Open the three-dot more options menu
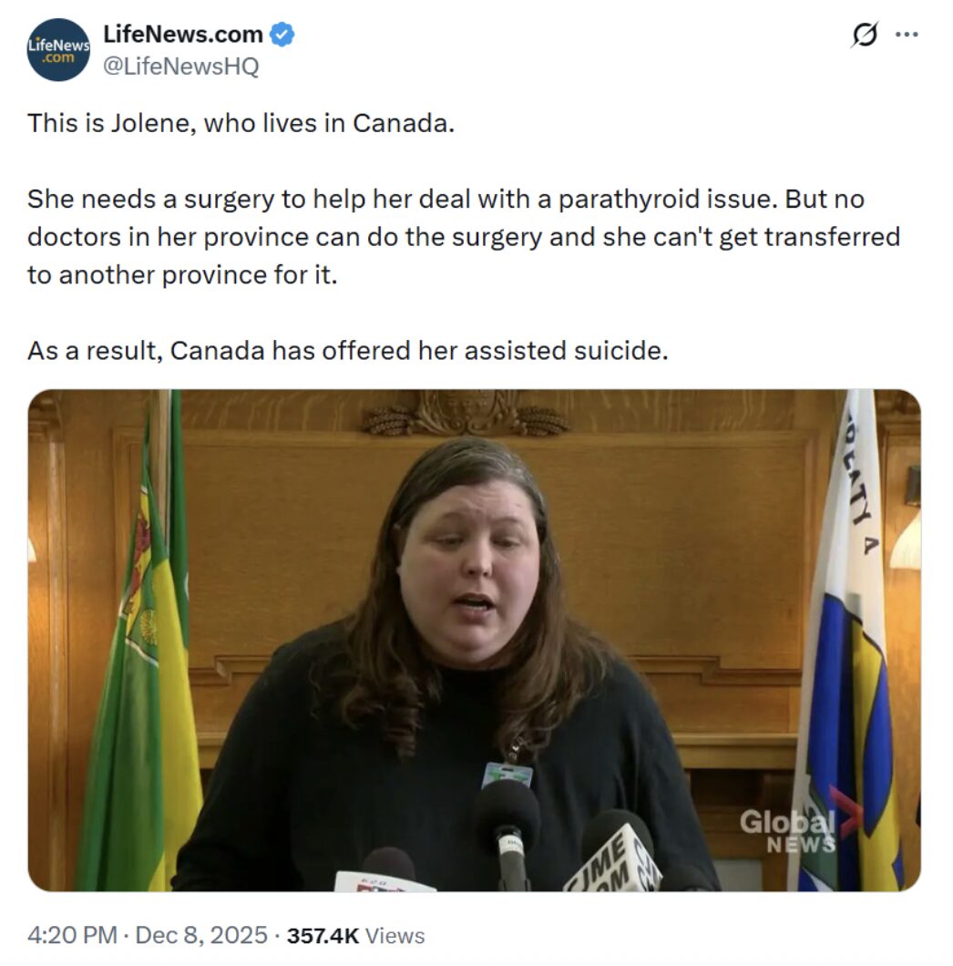Image resolution: width=953 pixels, height=966 pixels. pyautogui.click(x=907, y=35)
